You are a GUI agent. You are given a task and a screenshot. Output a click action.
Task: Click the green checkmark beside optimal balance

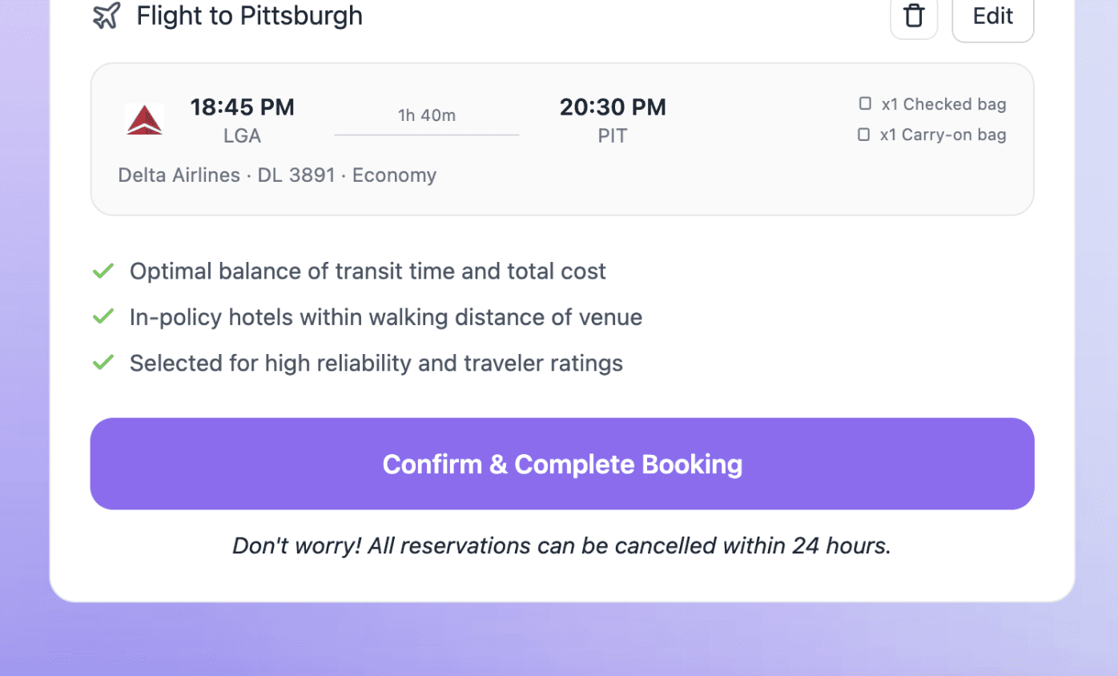[103, 271]
